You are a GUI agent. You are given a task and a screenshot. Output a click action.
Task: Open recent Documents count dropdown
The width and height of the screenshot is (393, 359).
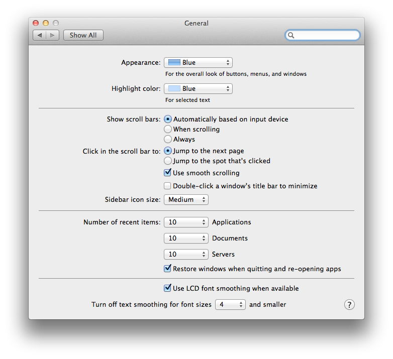click(186, 238)
